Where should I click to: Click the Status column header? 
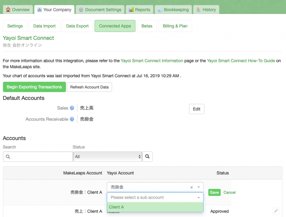[x=223, y=173]
